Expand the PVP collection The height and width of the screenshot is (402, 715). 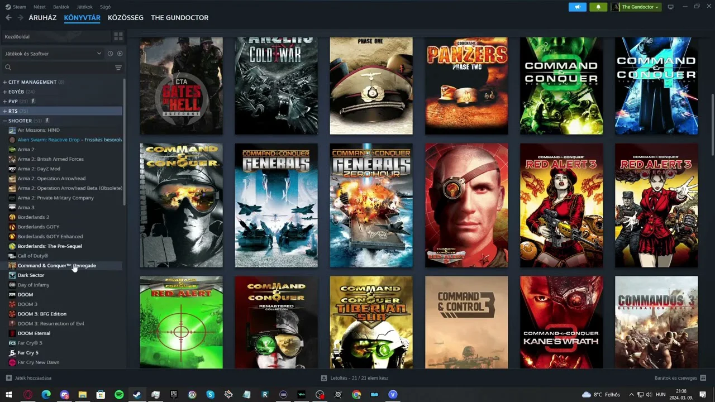tap(5, 102)
